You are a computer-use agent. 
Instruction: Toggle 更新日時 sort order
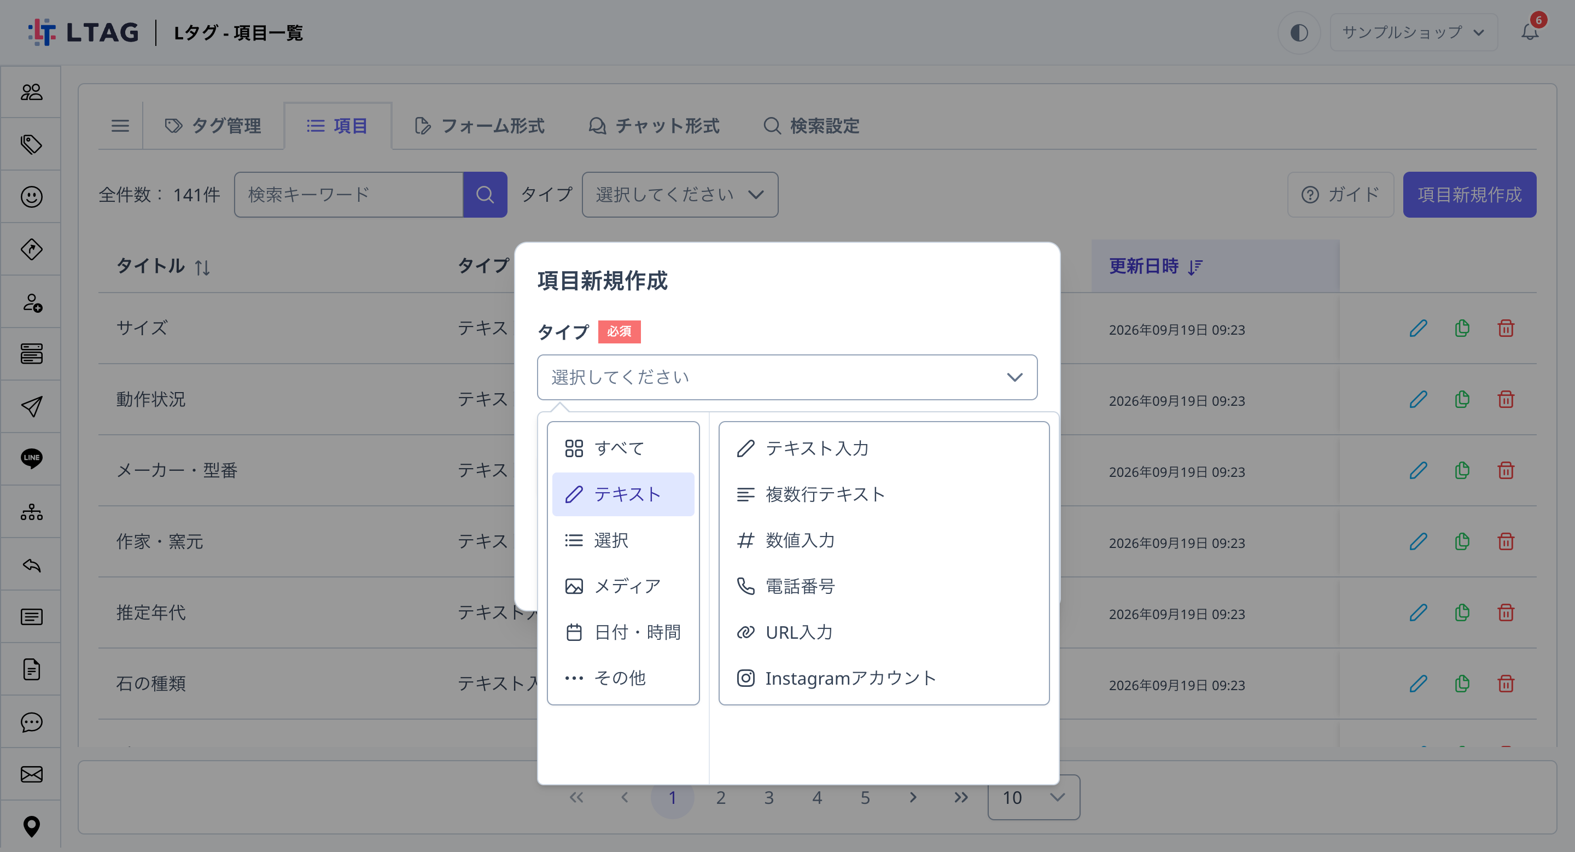pos(1195,267)
